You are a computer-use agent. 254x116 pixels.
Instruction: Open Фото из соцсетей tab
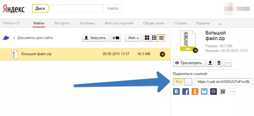(119, 23)
